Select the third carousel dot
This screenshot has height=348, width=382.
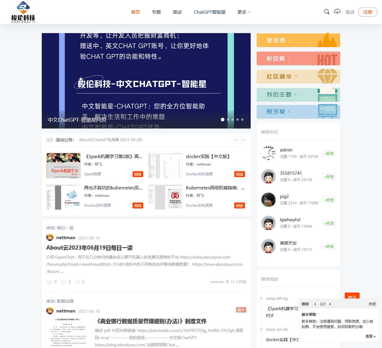(233, 120)
